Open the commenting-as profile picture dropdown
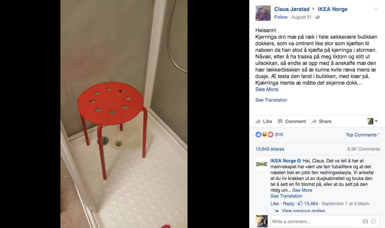This screenshot has width=385, height=228. tap(373, 121)
